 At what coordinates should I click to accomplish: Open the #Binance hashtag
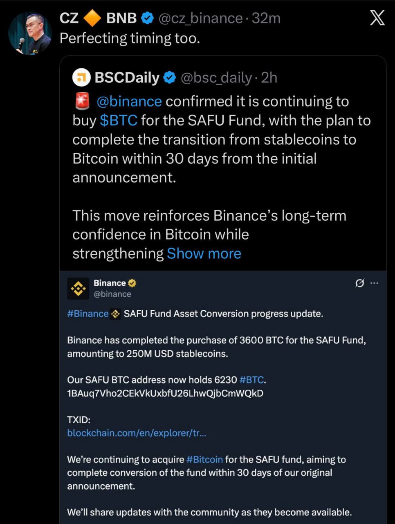click(88, 314)
